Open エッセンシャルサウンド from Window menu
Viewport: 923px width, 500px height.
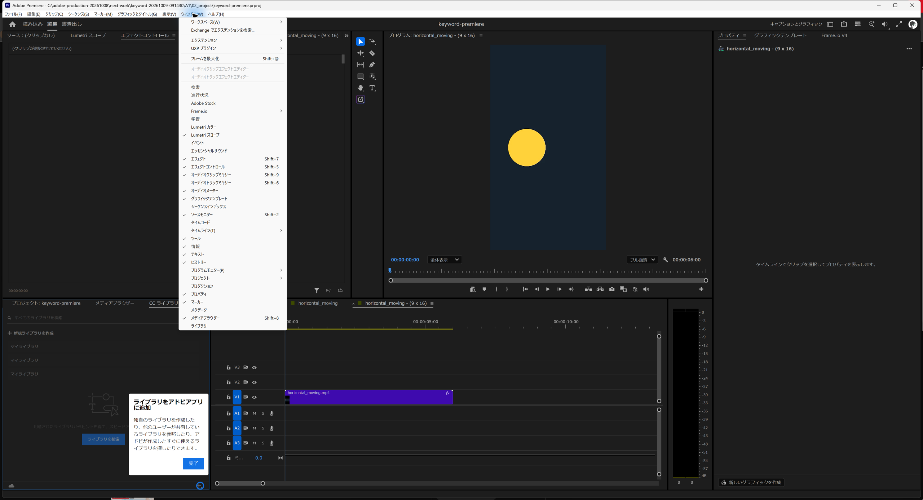click(x=233, y=151)
